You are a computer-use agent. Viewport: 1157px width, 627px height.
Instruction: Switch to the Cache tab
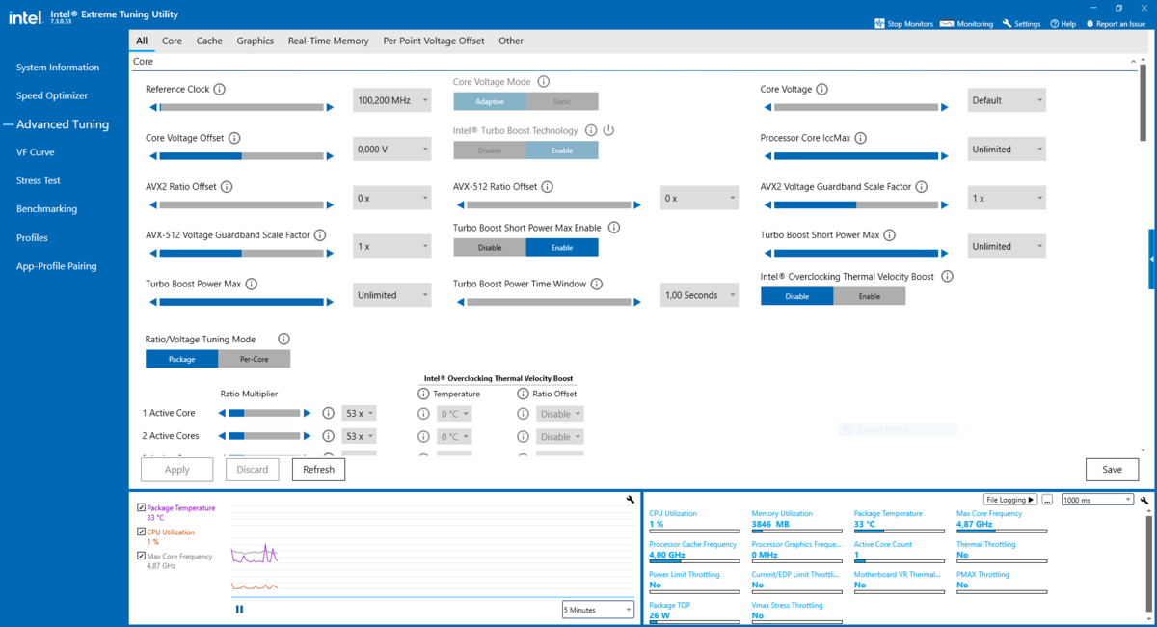coord(209,41)
